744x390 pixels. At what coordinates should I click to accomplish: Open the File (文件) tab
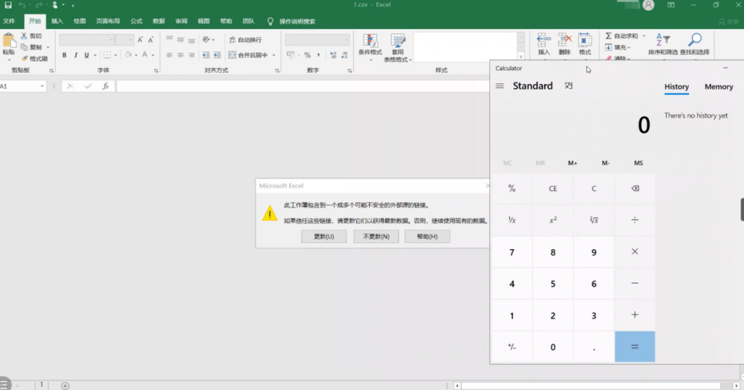[9, 21]
